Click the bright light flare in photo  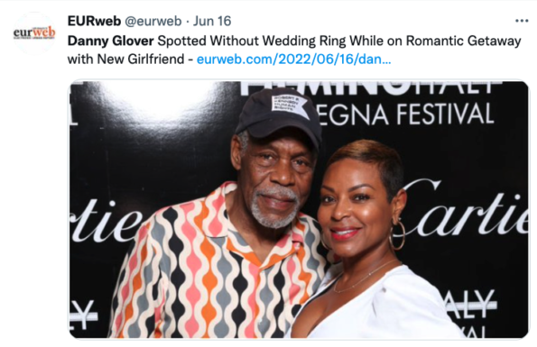161,99
